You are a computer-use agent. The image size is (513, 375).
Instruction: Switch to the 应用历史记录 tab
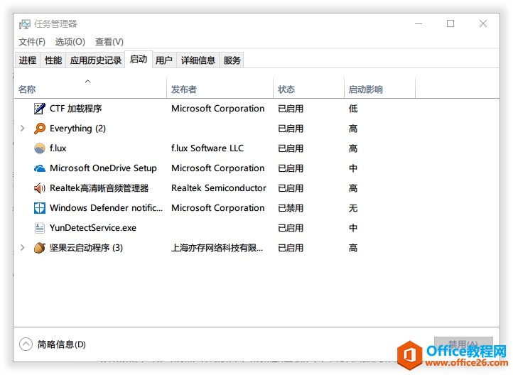95,60
